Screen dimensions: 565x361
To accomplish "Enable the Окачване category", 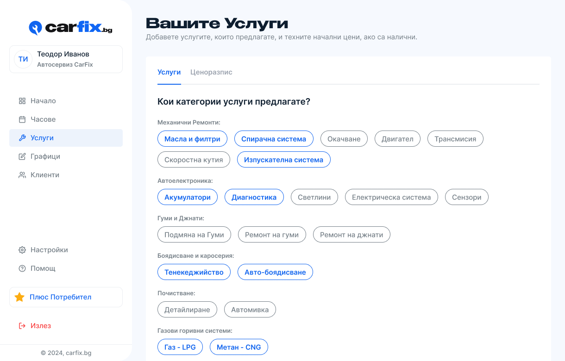I will pos(344,139).
